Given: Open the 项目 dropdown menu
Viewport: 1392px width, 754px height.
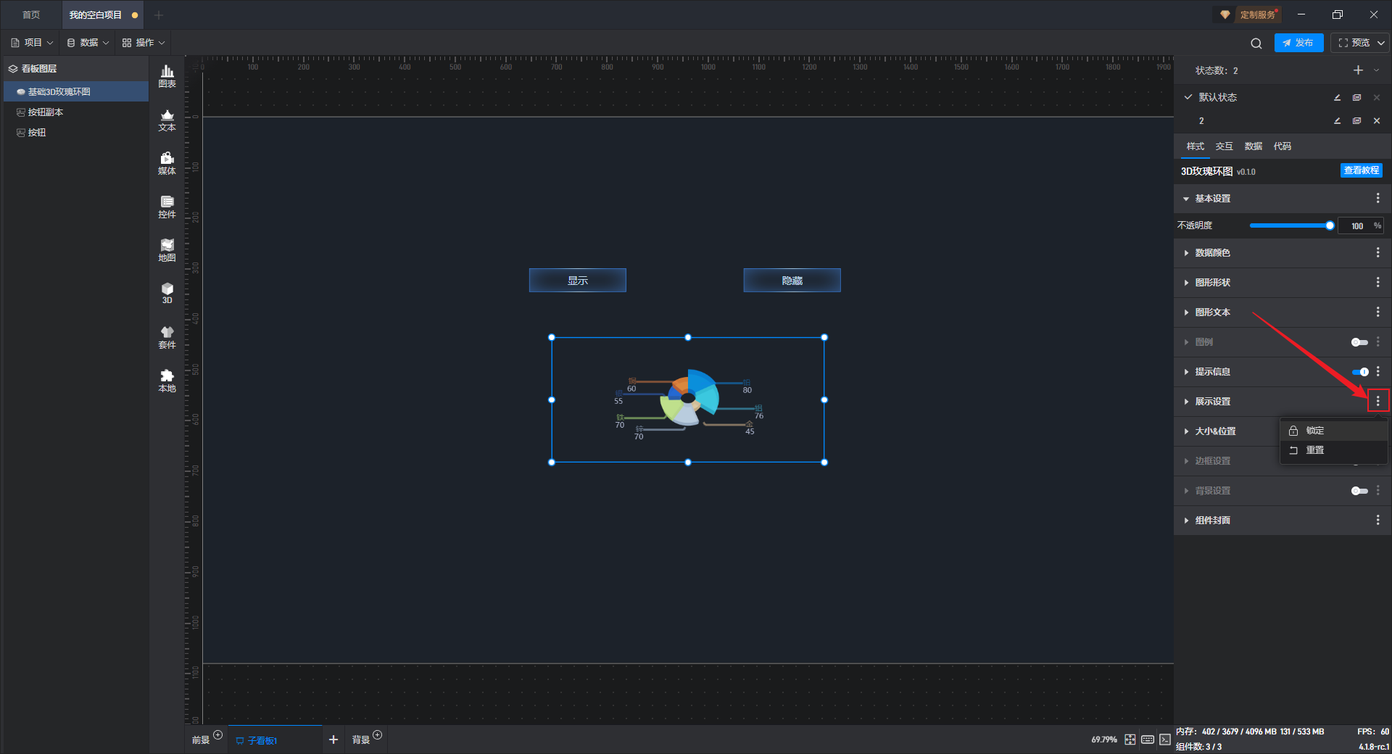Looking at the screenshot, I should click(33, 43).
